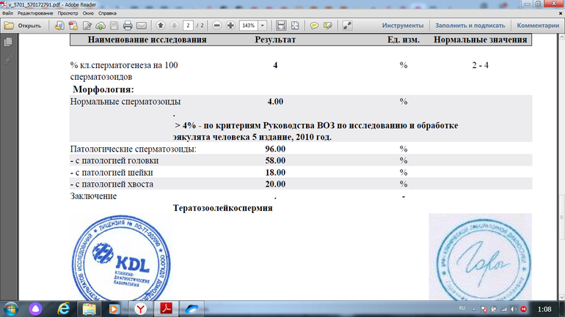The height and width of the screenshot is (317, 565).
Task: Click the email envelope icon
Action: (141, 26)
